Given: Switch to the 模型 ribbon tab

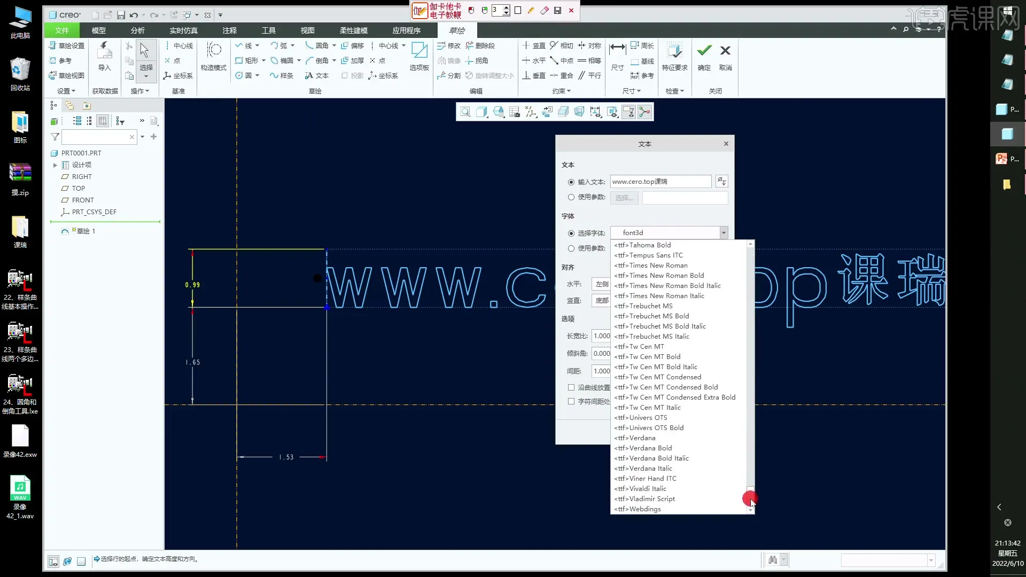Looking at the screenshot, I should 98,30.
